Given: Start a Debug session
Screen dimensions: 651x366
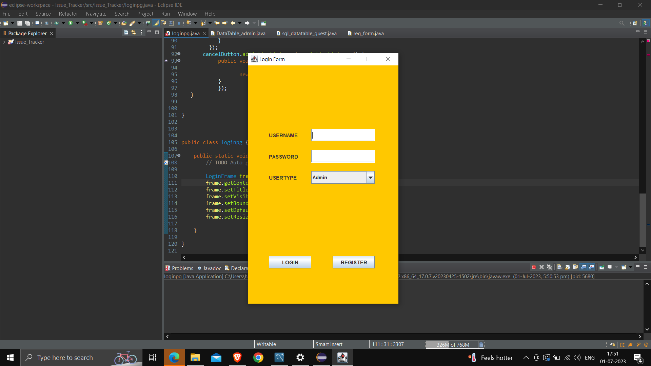Looking at the screenshot, I should pos(56,23).
